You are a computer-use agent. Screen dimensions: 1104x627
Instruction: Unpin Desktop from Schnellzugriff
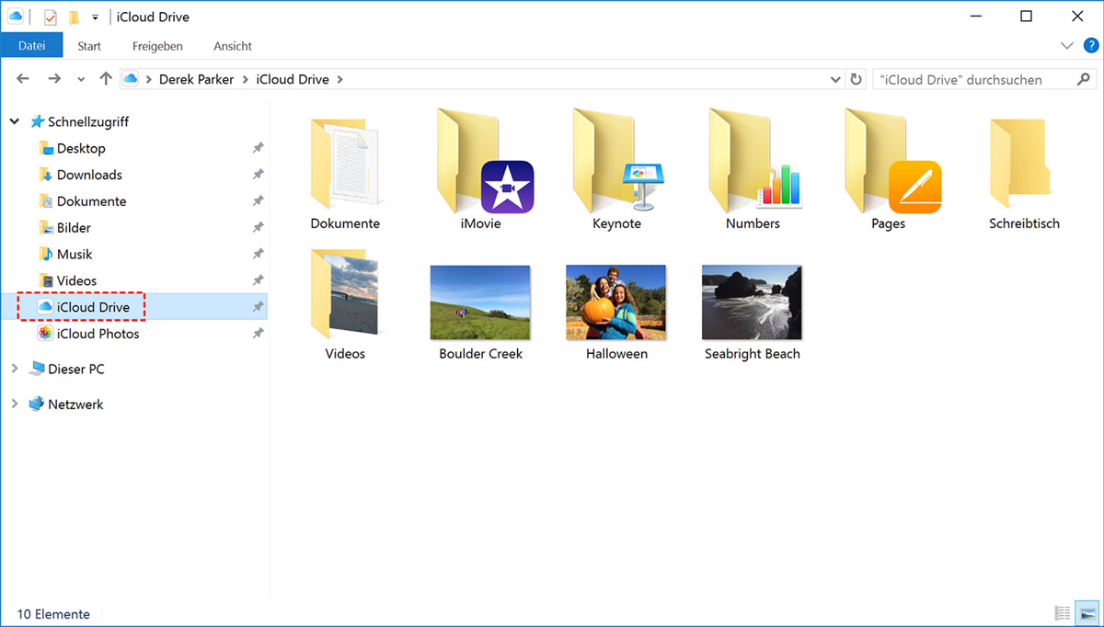pyautogui.click(x=258, y=148)
